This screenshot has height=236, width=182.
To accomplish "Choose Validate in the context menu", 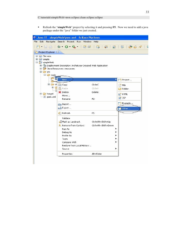I will pyautogui.click(x=88, y=118).
